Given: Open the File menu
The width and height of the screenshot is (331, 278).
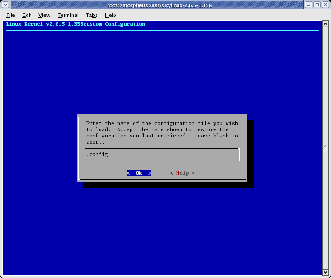Looking at the screenshot, I should (11, 15).
